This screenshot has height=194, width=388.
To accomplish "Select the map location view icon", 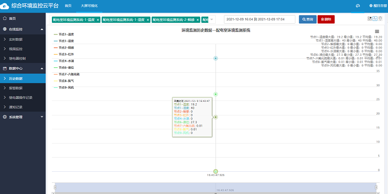I will coord(381,18).
